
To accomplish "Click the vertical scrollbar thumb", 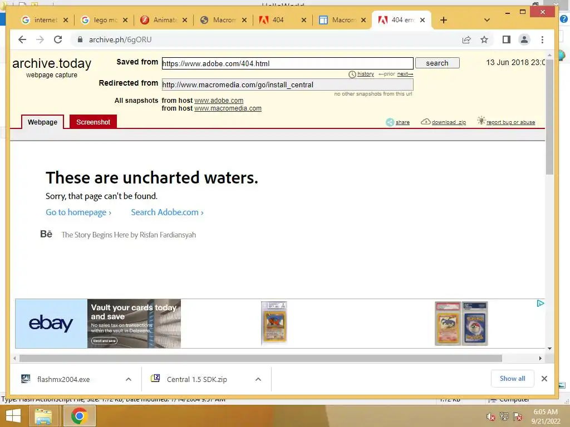I will click(549, 117).
